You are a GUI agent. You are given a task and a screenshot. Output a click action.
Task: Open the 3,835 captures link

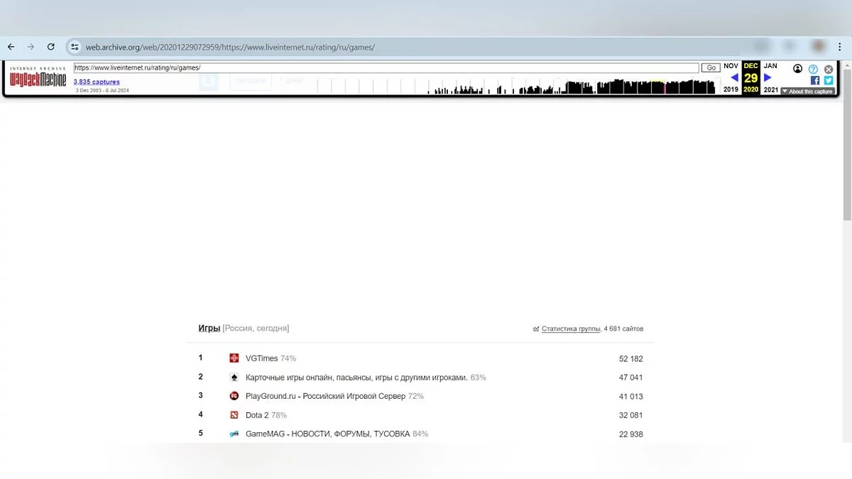tap(97, 82)
